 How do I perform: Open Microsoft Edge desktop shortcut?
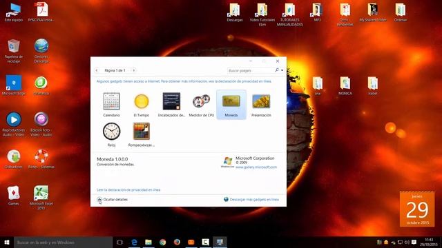14,85
